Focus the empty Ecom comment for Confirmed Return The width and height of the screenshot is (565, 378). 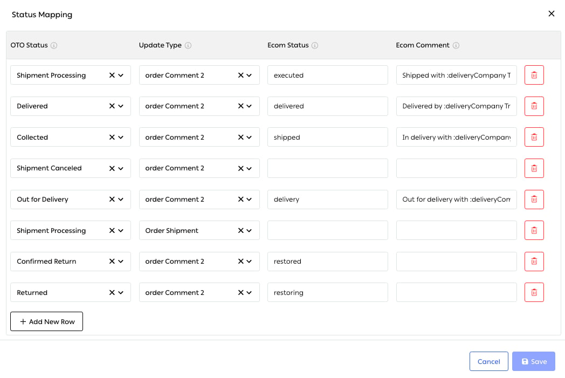[456, 261]
